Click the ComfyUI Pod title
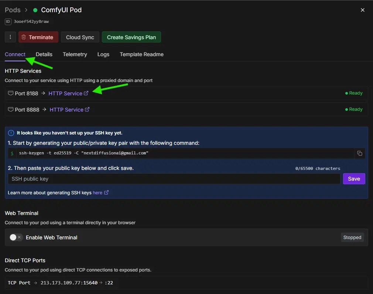This screenshot has width=373, height=294. [x=61, y=10]
